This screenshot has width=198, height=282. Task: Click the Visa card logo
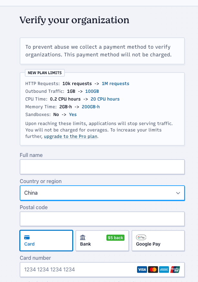click(142, 269)
